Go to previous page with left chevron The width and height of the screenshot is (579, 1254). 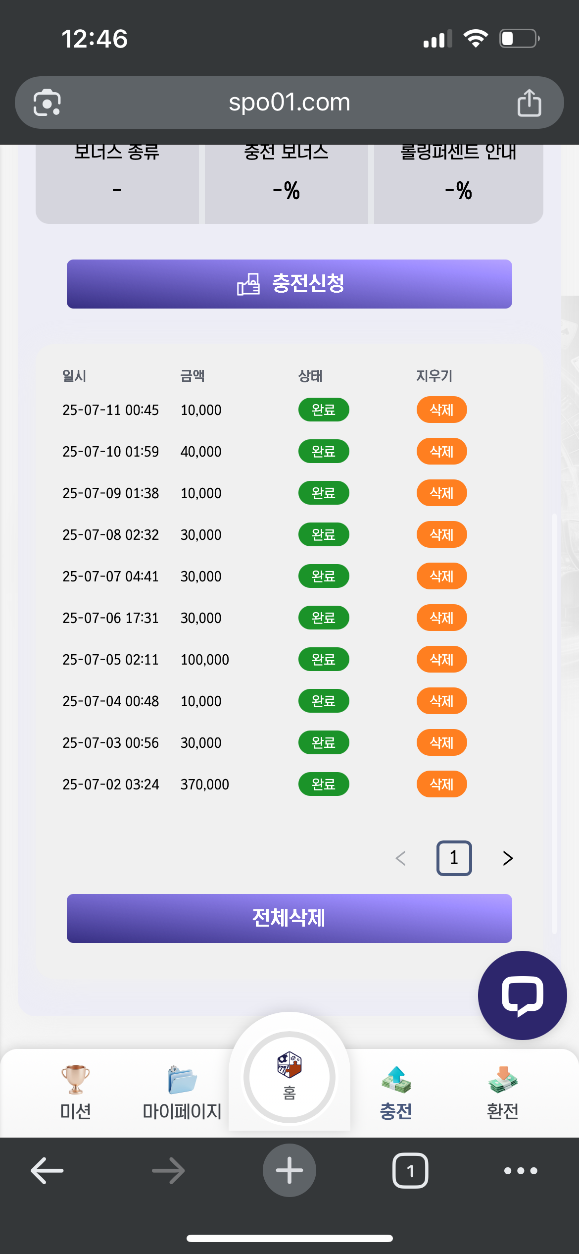(401, 858)
